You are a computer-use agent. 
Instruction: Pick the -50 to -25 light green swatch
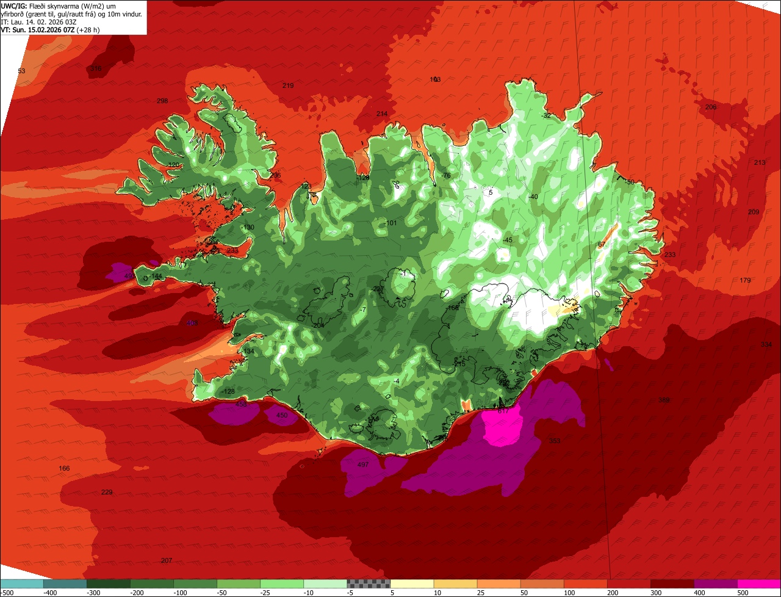[x=238, y=584]
